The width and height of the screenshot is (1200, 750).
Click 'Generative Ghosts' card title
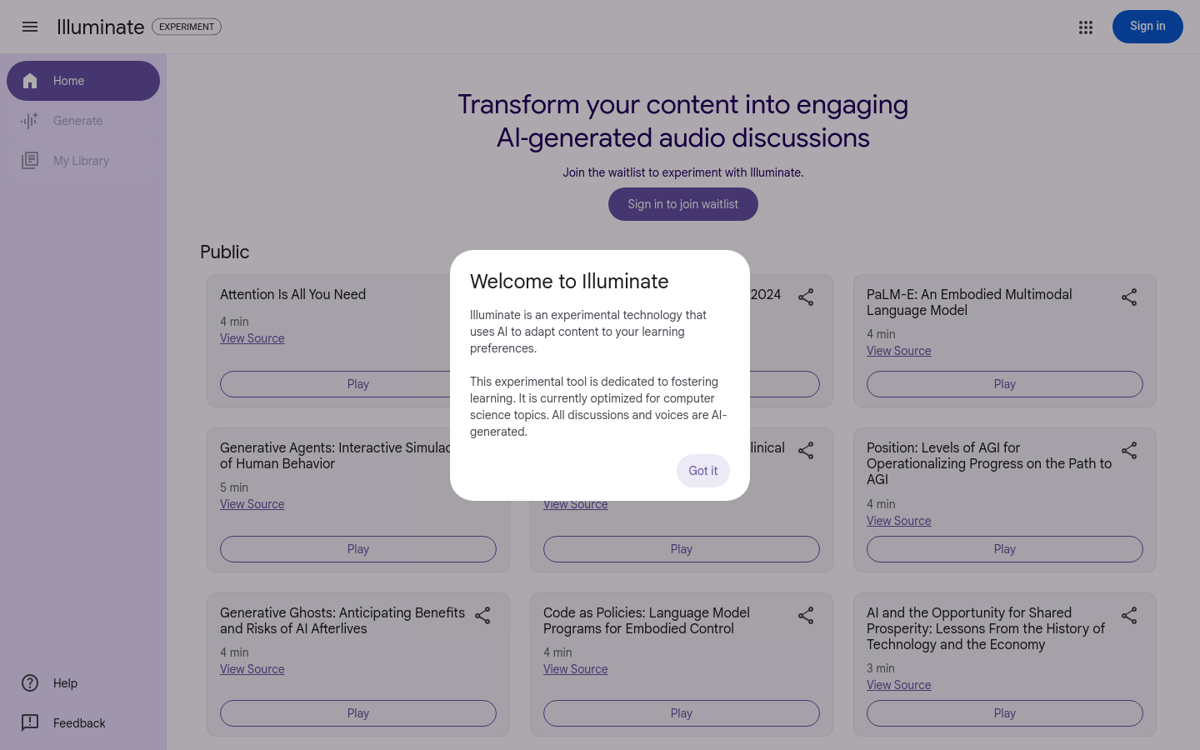click(x=342, y=621)
